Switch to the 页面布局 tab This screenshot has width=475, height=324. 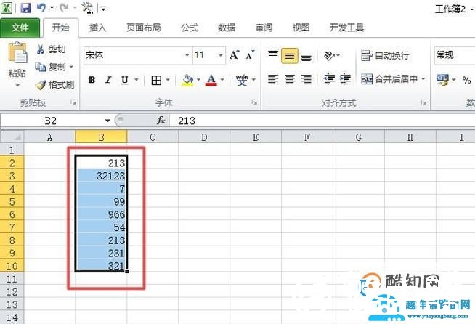click(x=144, y=28)
